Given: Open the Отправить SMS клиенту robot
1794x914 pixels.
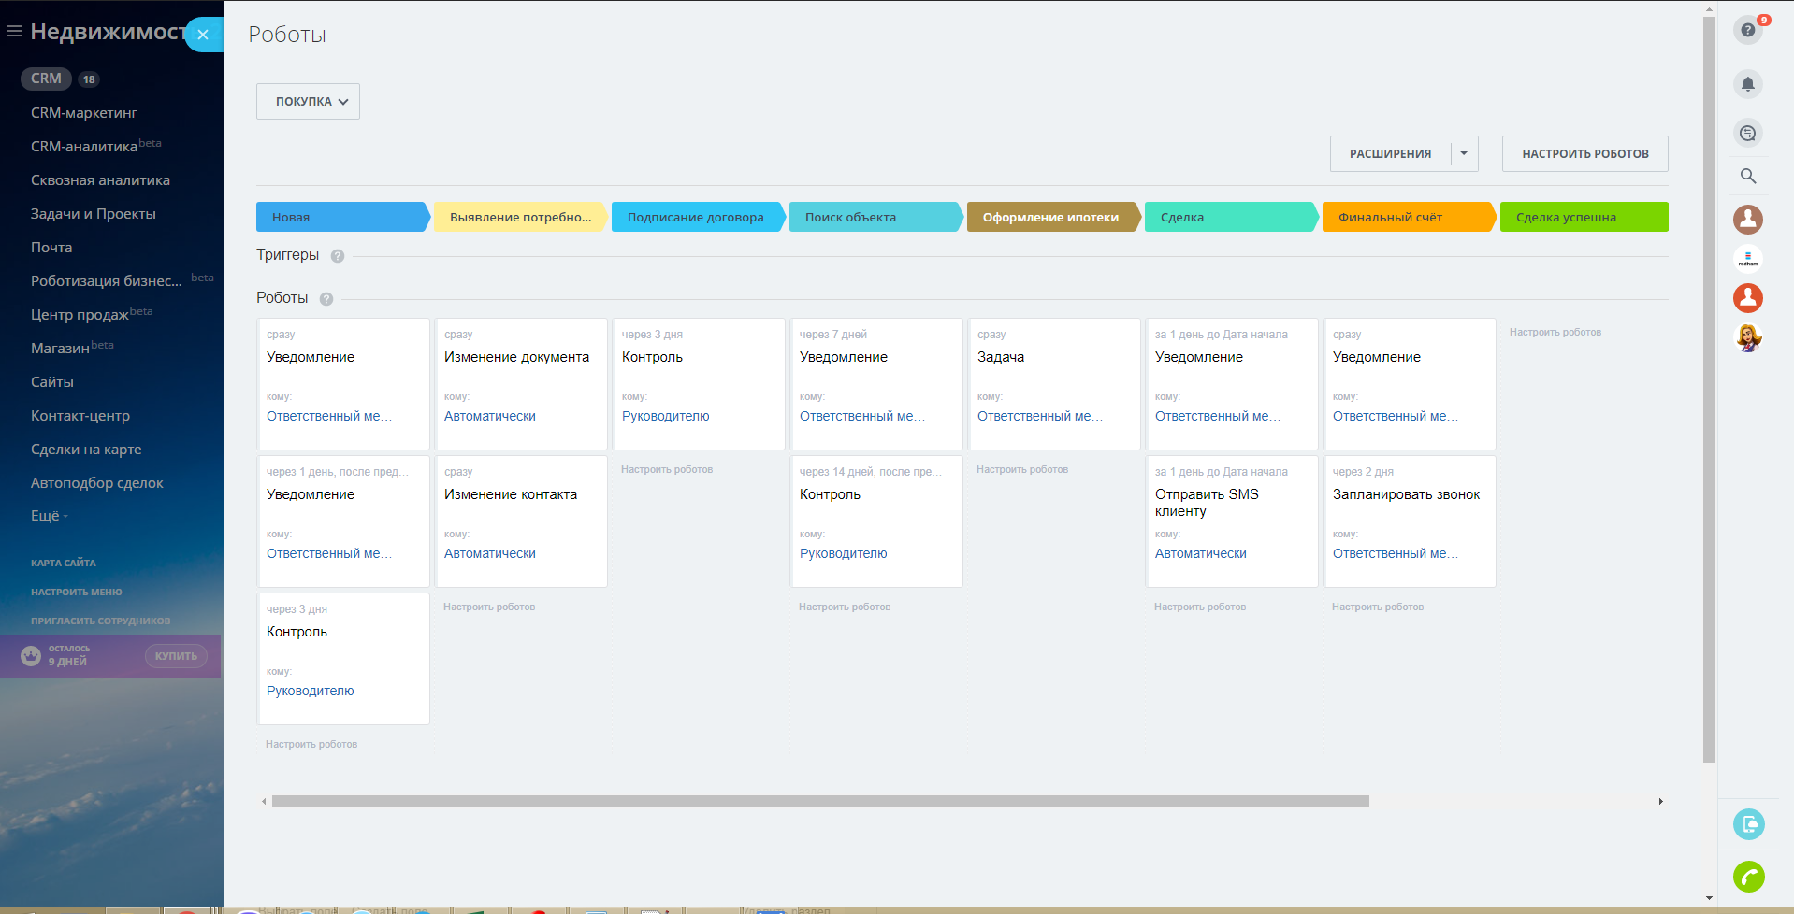Looking at the screenshot, I should (1232, 521).
